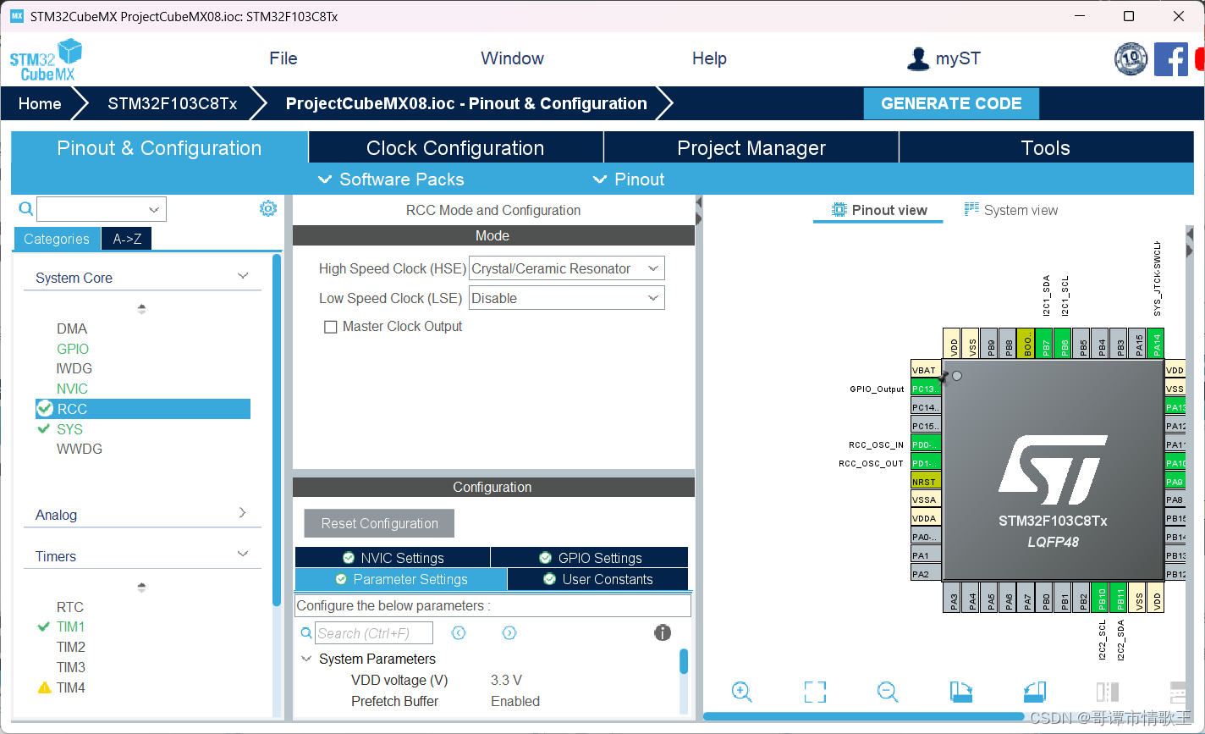Switch to the Tools tab

pos(1046,147)
